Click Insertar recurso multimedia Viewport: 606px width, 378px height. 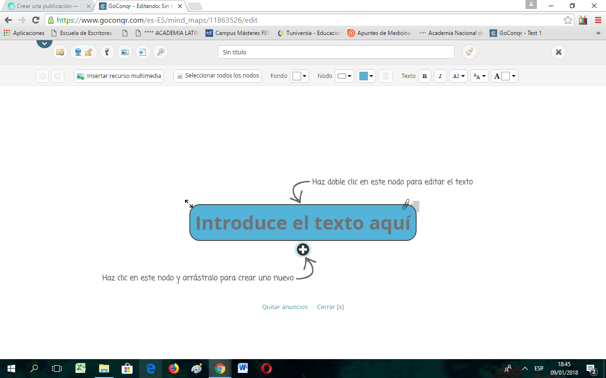point(119,76)
